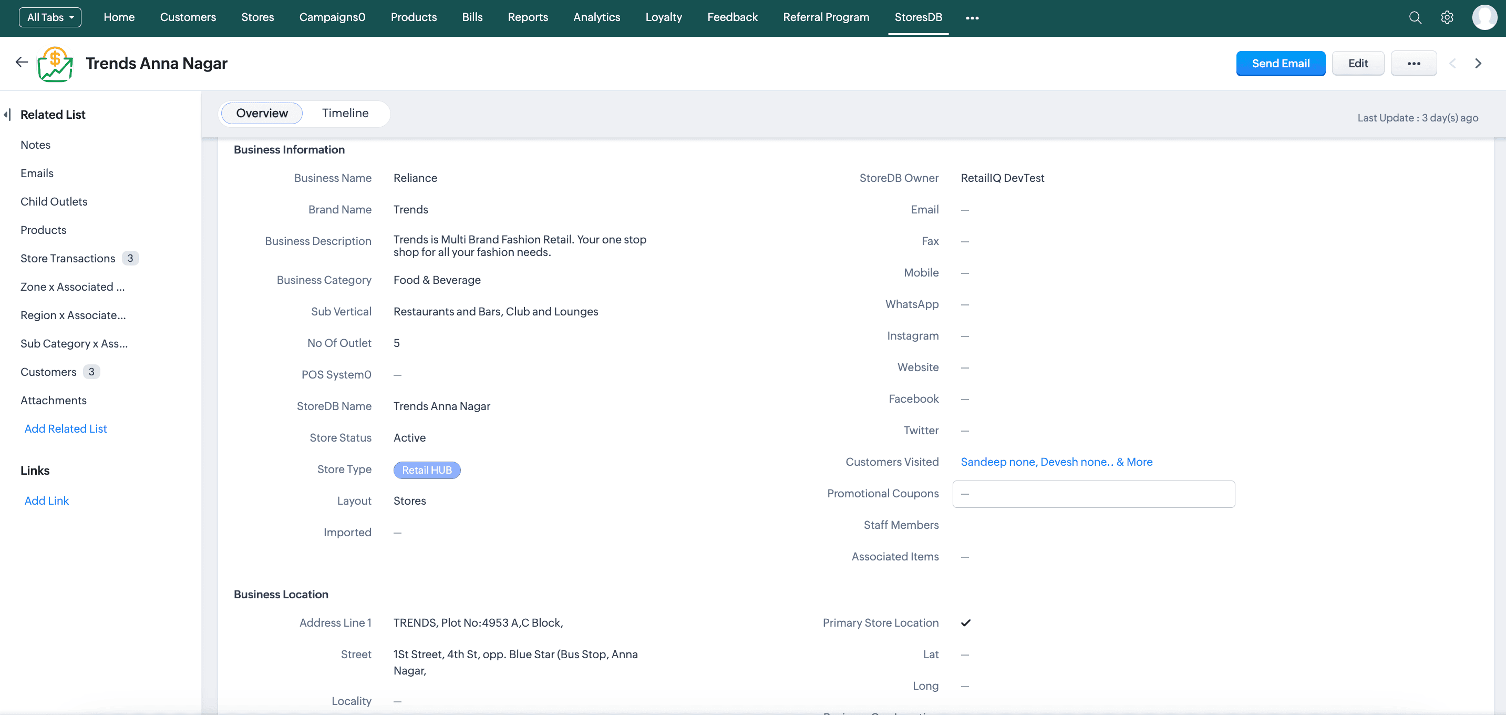Open the Reports tab
The height and width of the screenshot is (715, 1506).
(528, 17)
